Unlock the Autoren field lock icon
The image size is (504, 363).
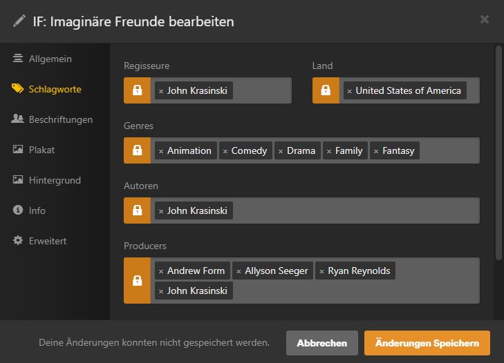pyautogui.click(x=137, y=210)
